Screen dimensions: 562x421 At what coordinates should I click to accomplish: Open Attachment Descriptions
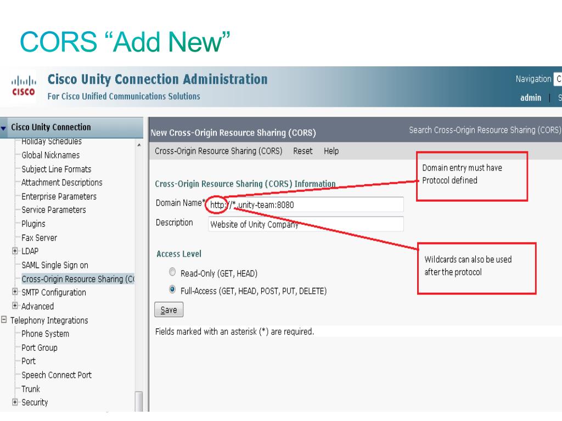pos(61,183)
